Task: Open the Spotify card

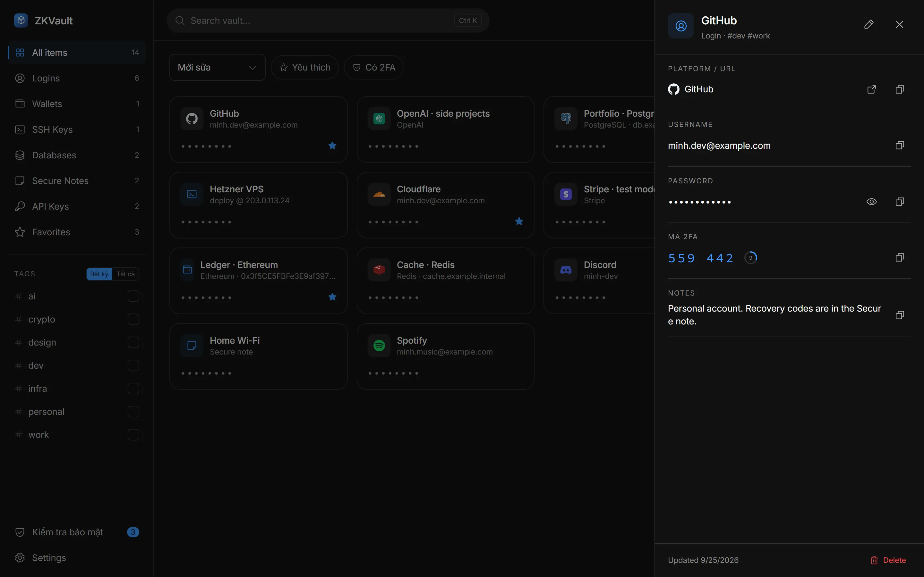Action: (445, 356)
